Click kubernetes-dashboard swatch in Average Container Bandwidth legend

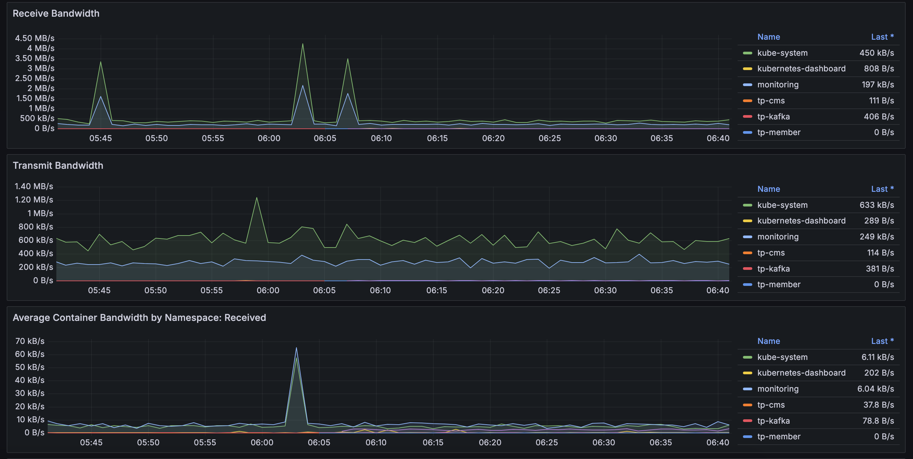(x=748, y=373)
